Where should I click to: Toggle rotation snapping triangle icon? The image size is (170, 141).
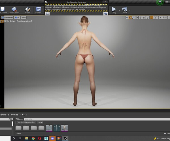pyautogui.click(x=152, y=17)
